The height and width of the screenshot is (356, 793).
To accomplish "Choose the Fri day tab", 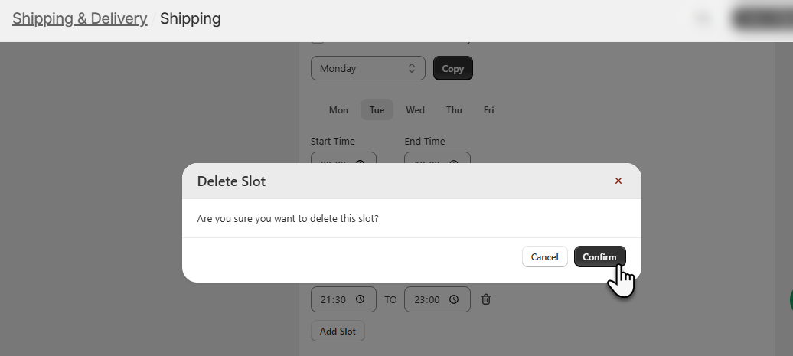I will (x=488, y=109).
